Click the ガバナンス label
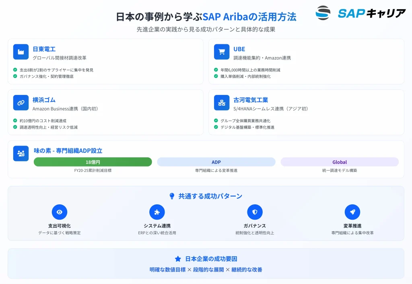The height and width of the screenshot is (284, 412). pos(255,226)
